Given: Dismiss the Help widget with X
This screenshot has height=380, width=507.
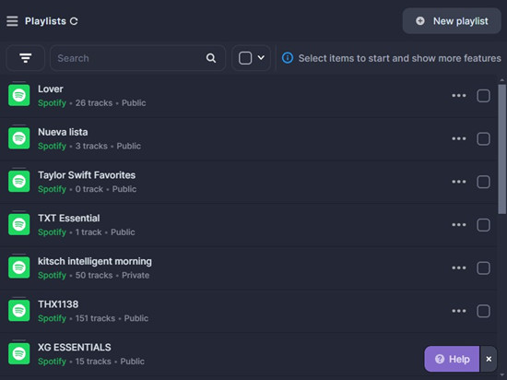Looking at the screenshot, I should click(489, 359).
